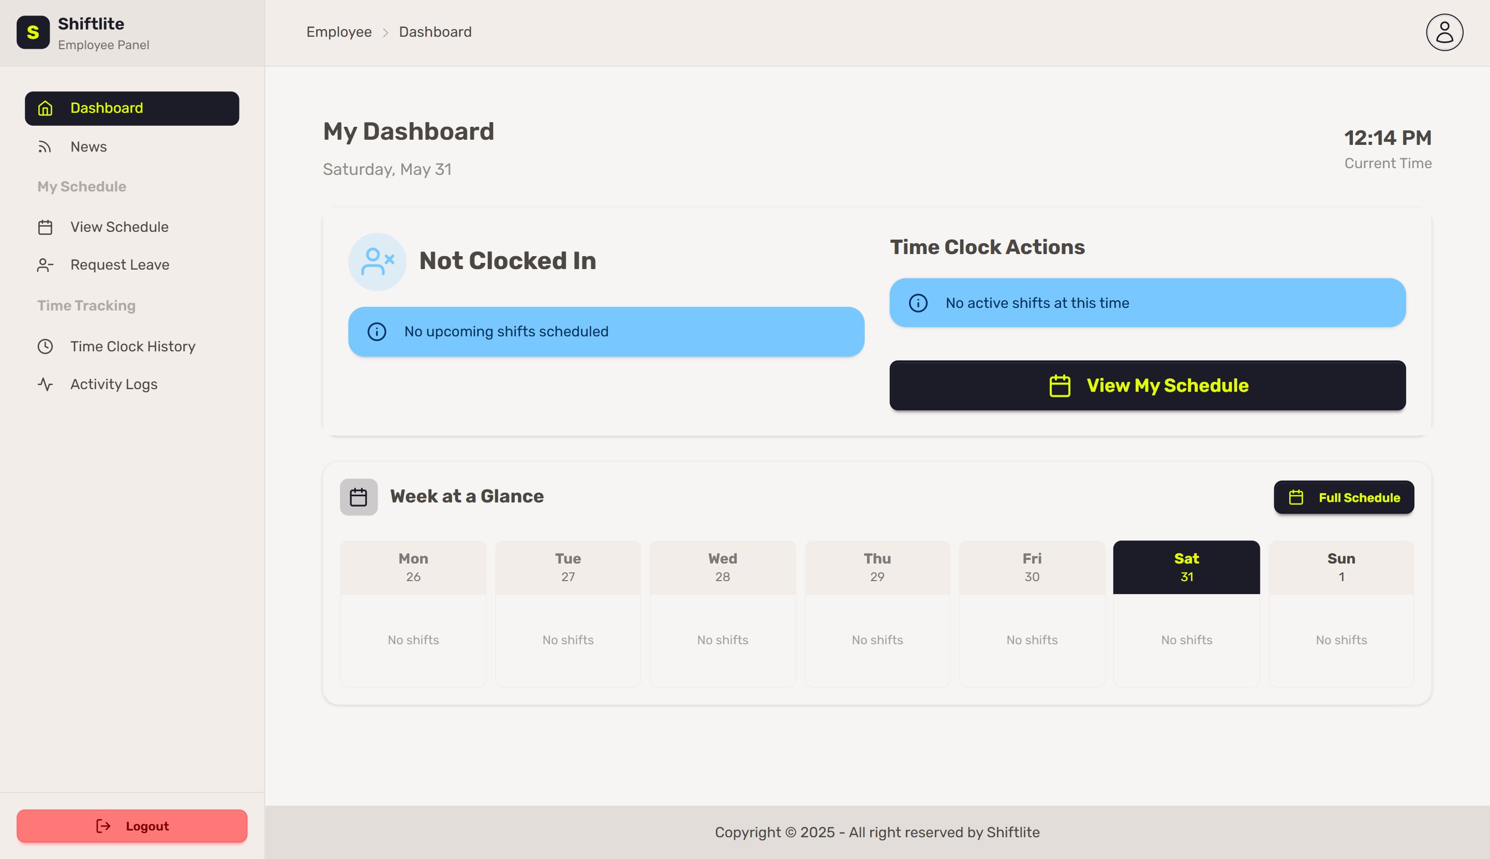Log out using the Logout button
This screenshot has height=859, width=1490.
click(x=132, y=826)
